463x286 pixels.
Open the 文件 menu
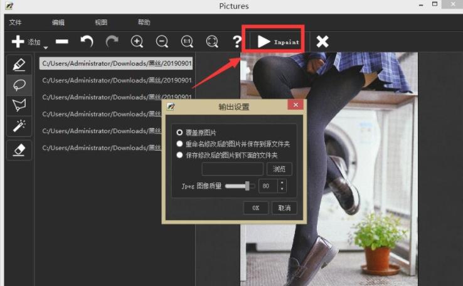[16, 22]
